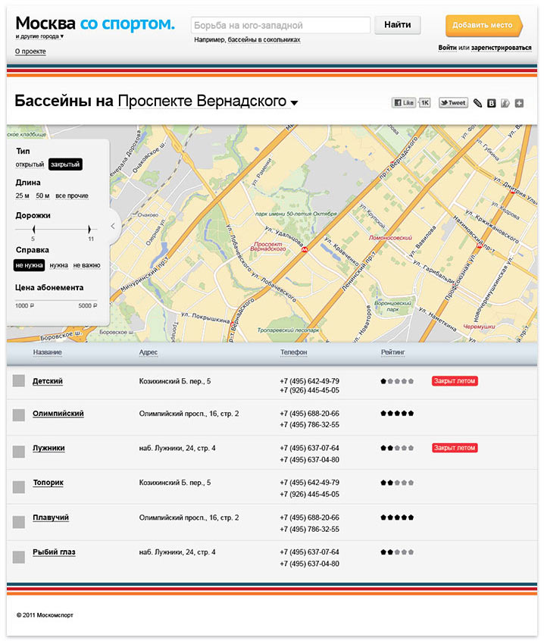The height and width of the screenshot is (641, 544).
Task: Select the открытый pool type filter
Action: [x=30, y=164]
